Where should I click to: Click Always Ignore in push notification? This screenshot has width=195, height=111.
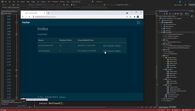tap(21, 106)
